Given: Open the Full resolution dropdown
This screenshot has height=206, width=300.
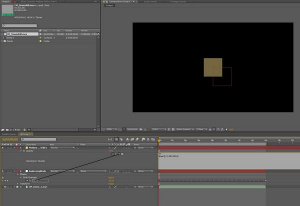Looking at the screenshot, I should point(159,129).
